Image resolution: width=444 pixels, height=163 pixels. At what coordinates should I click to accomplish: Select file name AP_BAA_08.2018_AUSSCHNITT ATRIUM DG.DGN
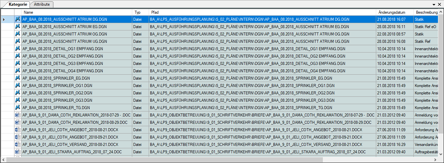coord(65,19)
